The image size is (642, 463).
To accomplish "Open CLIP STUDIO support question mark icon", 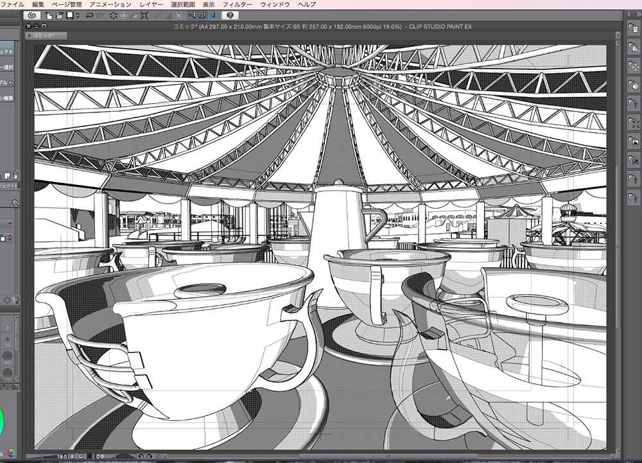I will tap(230, 15).
